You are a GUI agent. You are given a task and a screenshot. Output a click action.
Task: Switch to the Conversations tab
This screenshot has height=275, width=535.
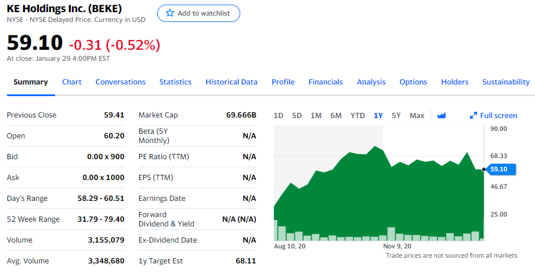coord(121,82)
